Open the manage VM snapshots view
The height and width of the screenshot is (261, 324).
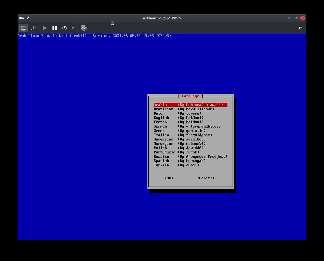84,28
